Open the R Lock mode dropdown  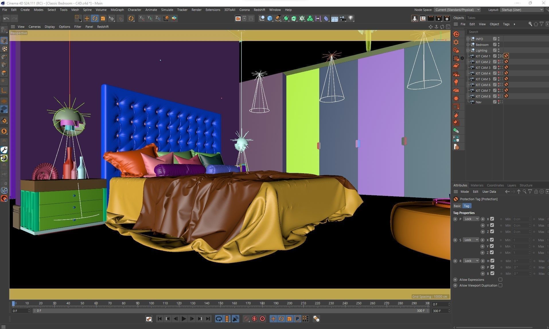[x=471, y=261]
